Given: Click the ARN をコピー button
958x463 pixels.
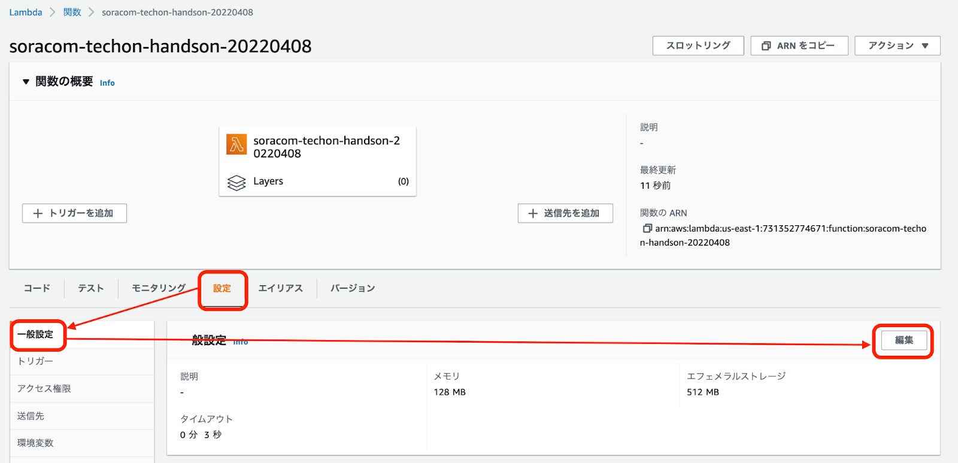Looking at the screenshot, I should (x=799, y=46).
